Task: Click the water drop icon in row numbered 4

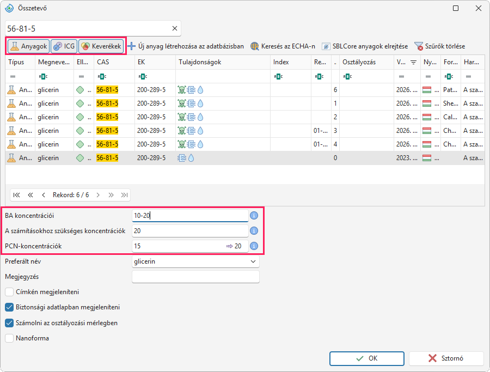Action: 200,144
